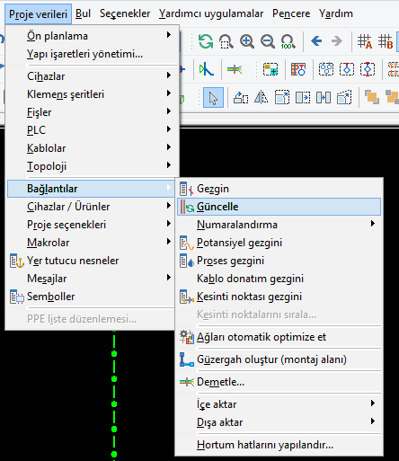Expand Cihazlar / Ürünler submenu
This screenshot has height=461, width=399.
click(91, 207)
